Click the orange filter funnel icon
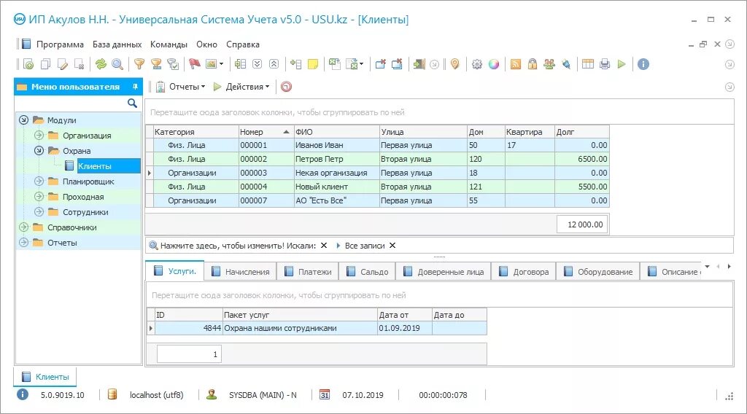747x414 pixels. coord(139,64)
